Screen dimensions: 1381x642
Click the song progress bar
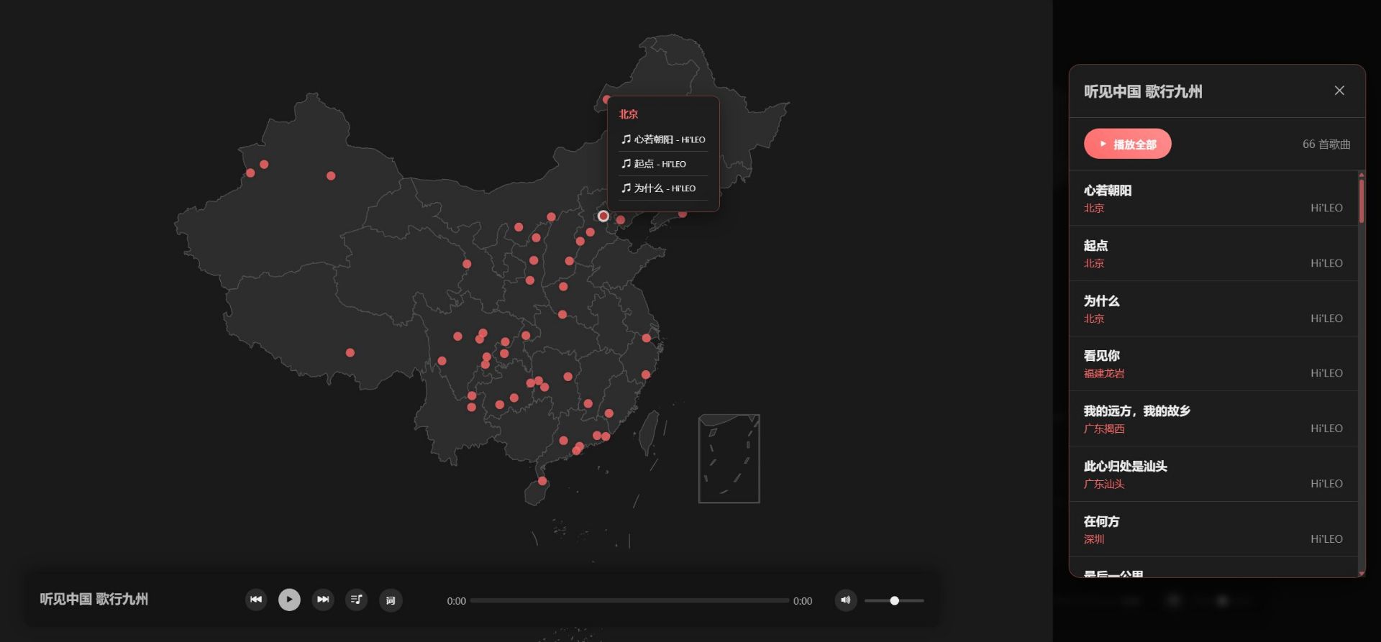pyautogui.click(x=629, y=601)
